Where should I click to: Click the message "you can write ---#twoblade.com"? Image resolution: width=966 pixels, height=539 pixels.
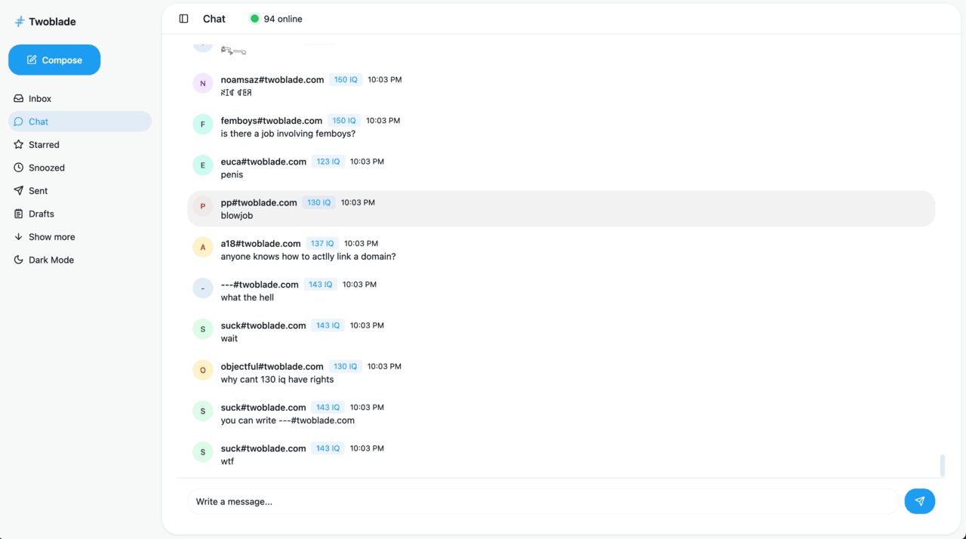pos(288,420)
